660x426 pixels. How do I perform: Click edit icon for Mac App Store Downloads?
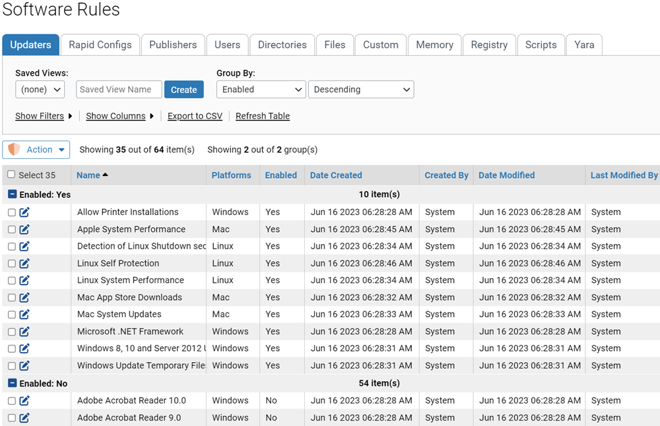point(24,297)
